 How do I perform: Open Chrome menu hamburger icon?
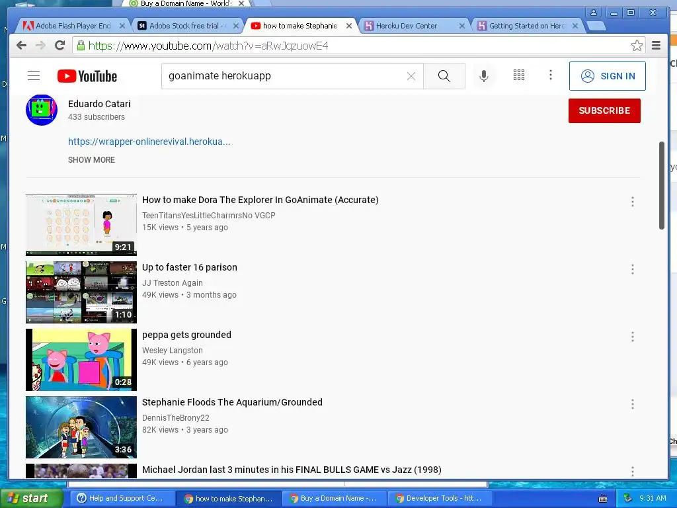tap(656, 46)
